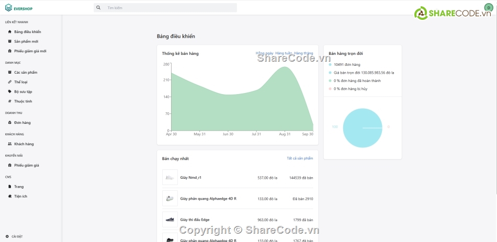Open product Giày Nmd_r1
The image size is (497, 242).
coord(190,178)
